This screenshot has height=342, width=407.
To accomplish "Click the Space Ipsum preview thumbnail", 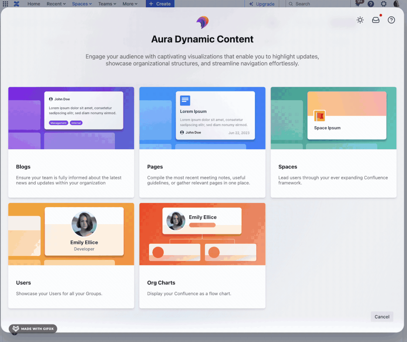I will [334, 118].
